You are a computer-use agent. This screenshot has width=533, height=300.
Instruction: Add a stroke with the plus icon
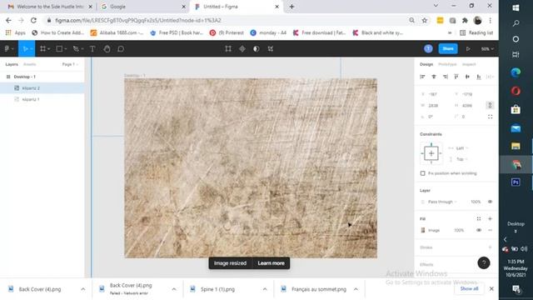point(490,247)
